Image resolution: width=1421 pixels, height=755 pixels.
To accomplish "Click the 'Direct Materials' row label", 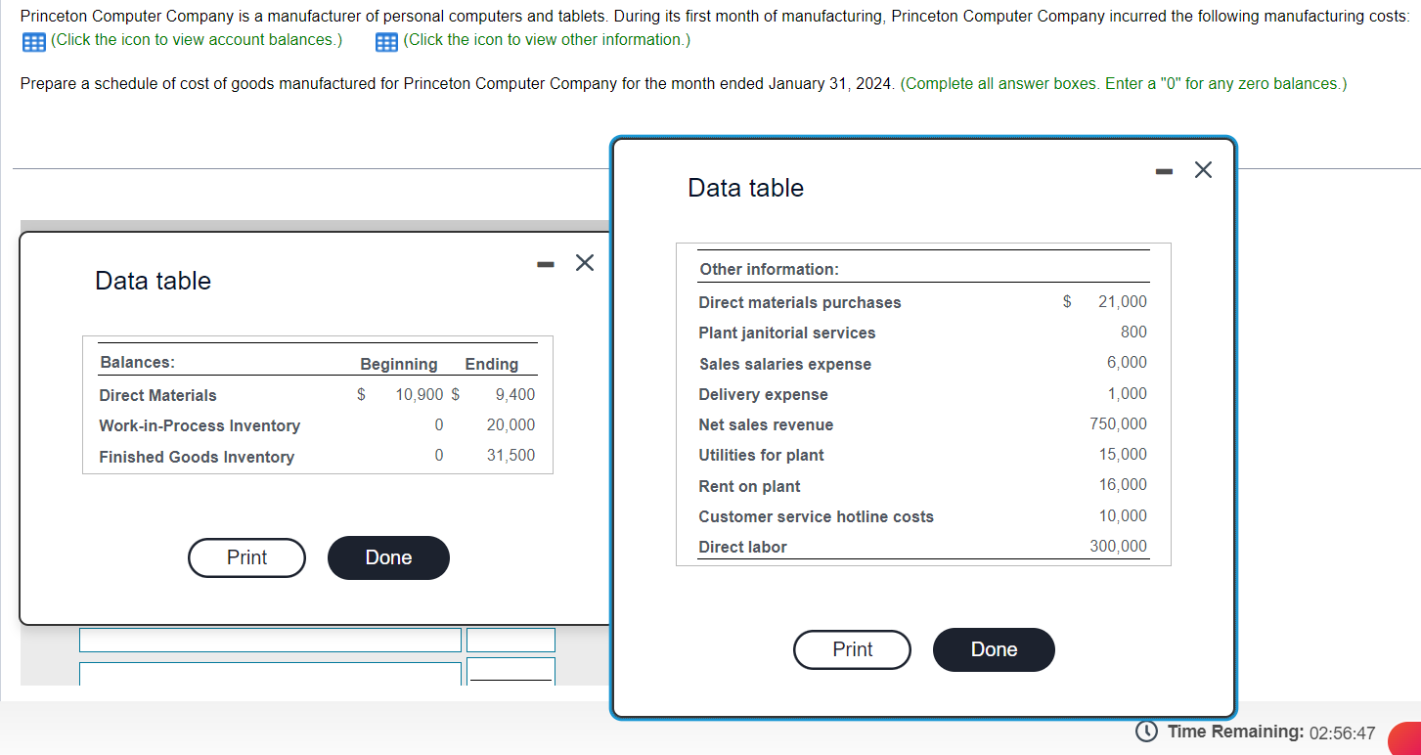I will click(x=157, y=395).
